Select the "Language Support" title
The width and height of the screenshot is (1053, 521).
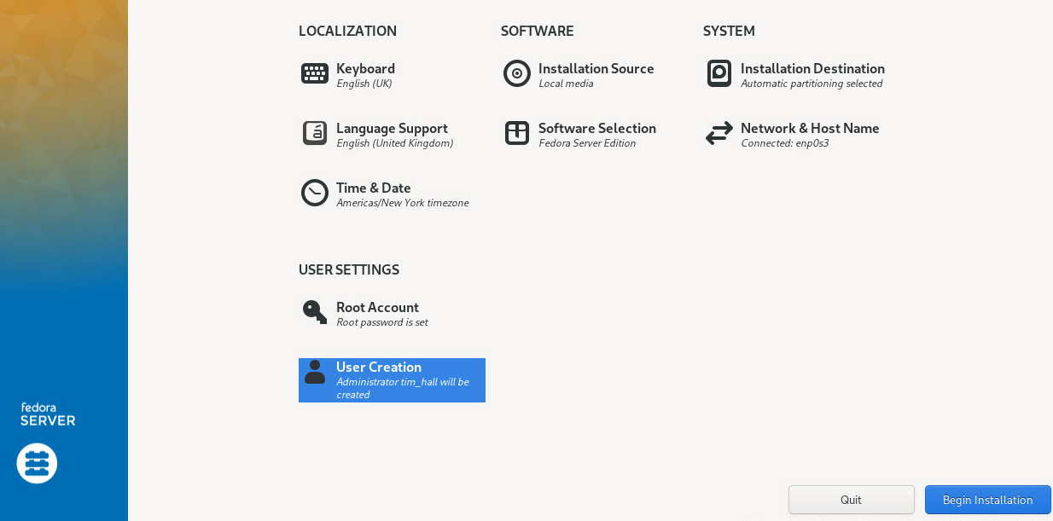(x=392, y=128)
